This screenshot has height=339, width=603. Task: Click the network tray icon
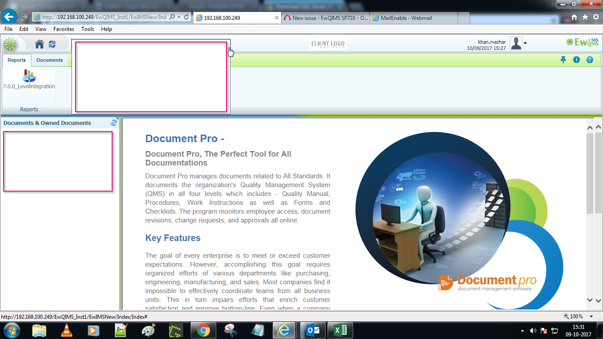(555, 331)
